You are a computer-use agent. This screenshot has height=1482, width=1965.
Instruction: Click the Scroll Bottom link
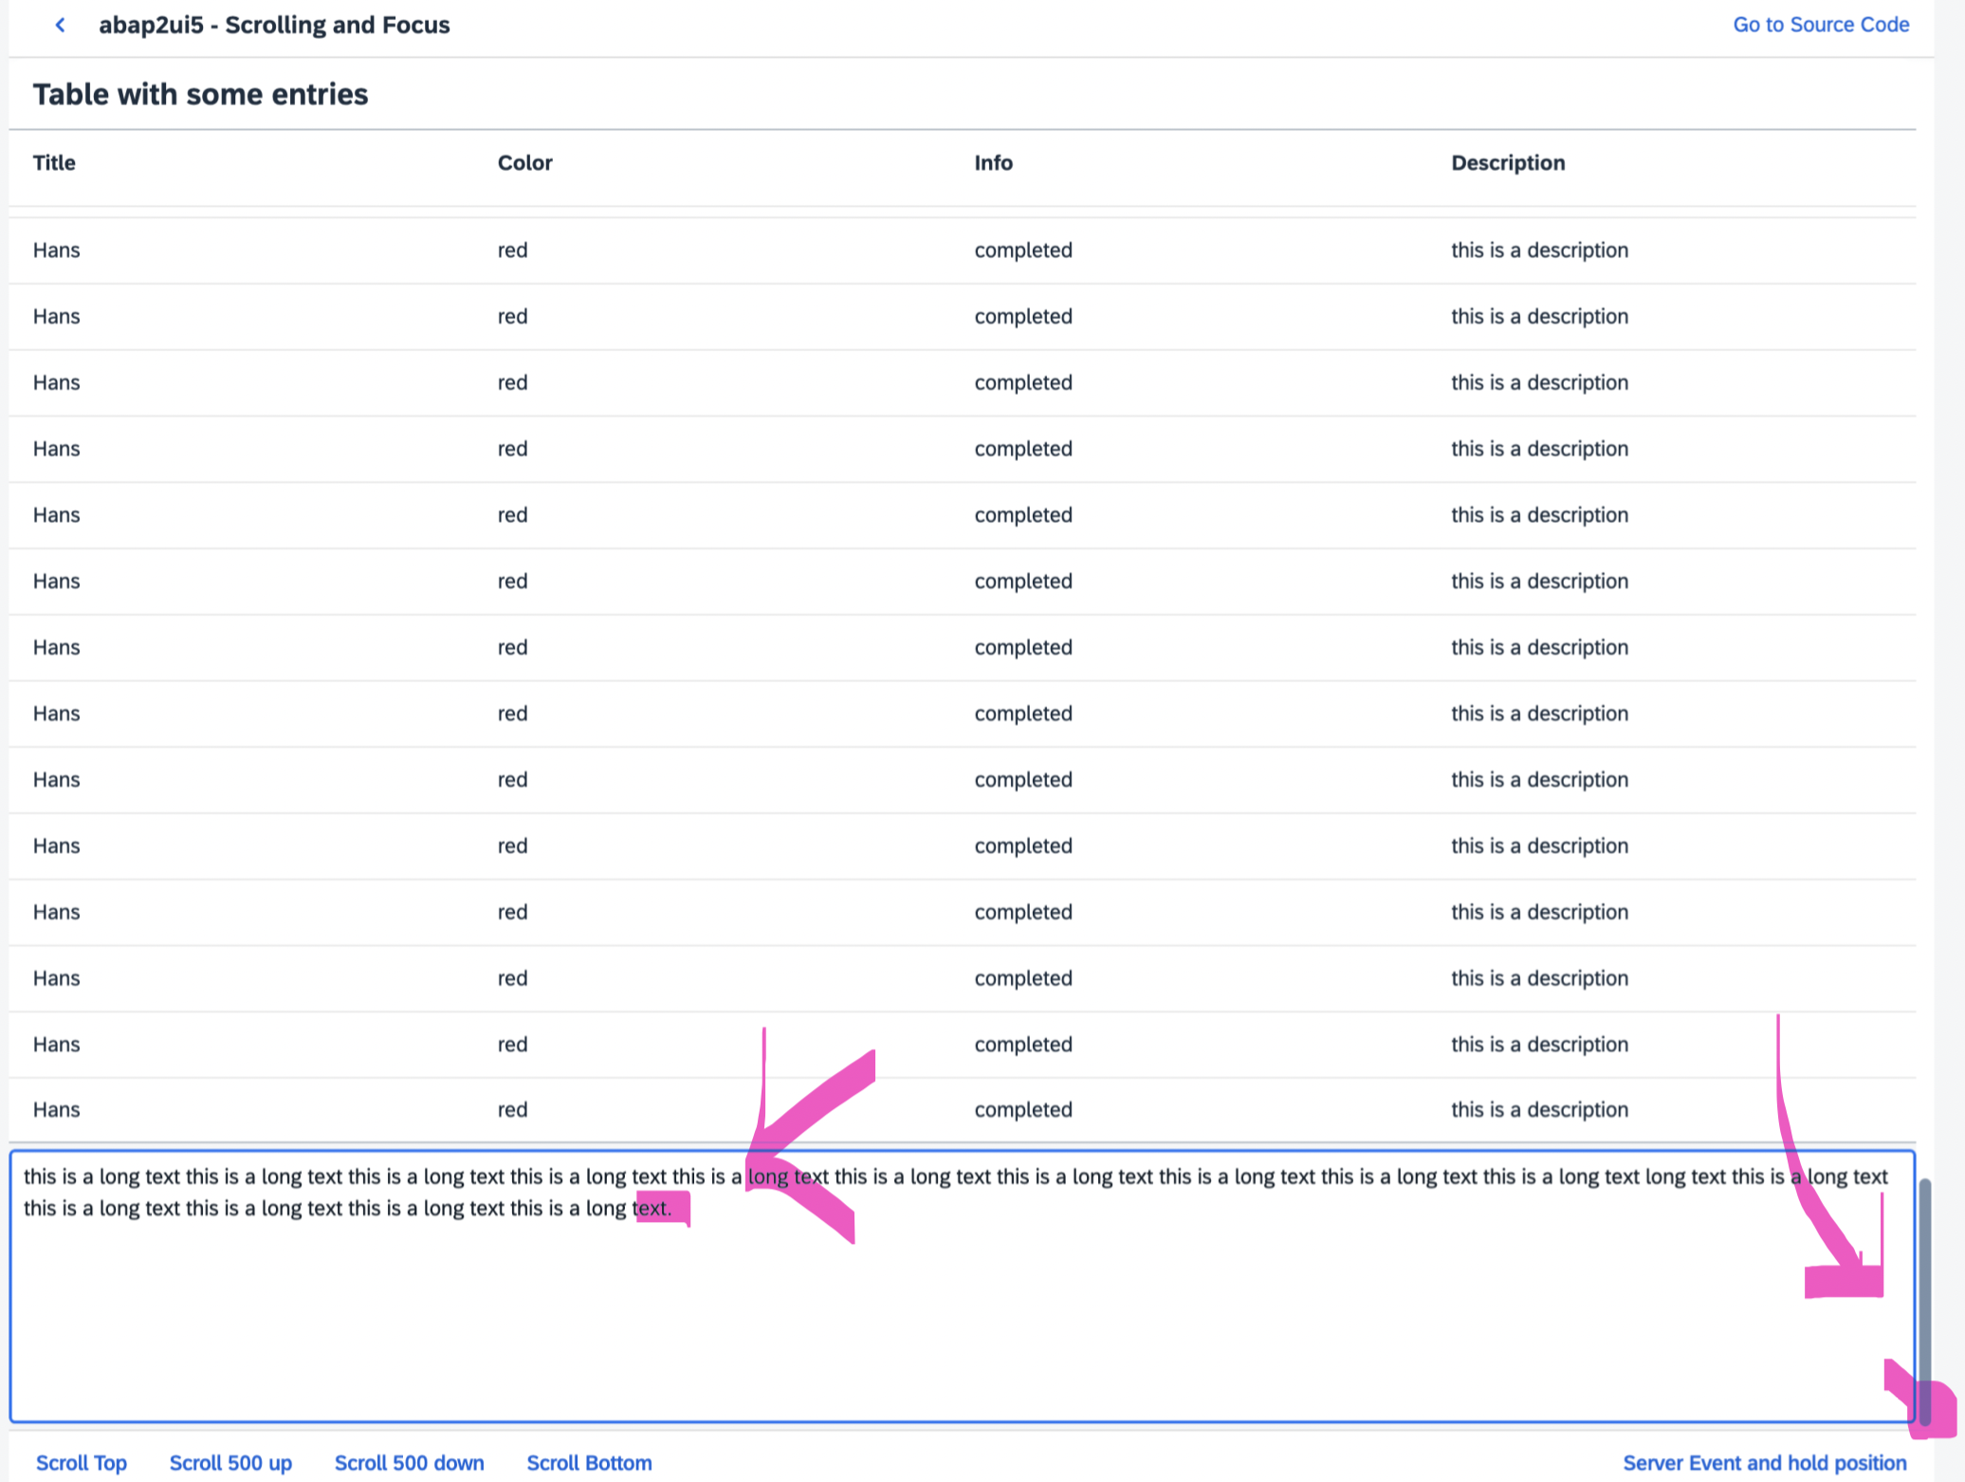[589, 1462]
